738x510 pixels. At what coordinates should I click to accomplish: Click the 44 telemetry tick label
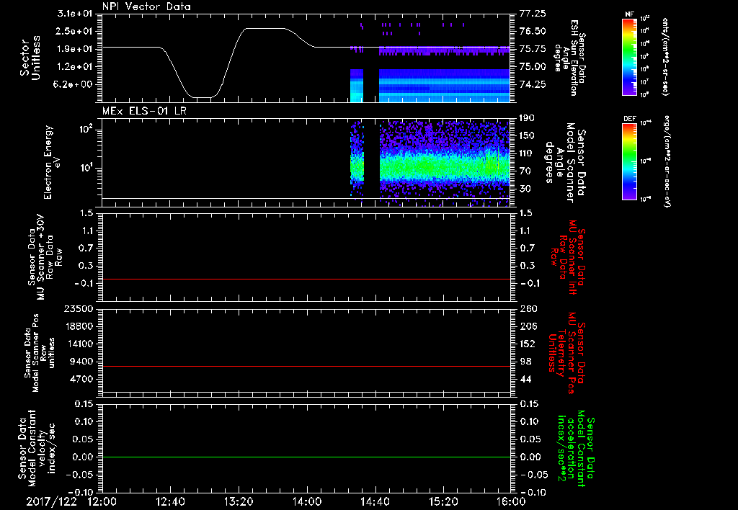tap(526, 379)
